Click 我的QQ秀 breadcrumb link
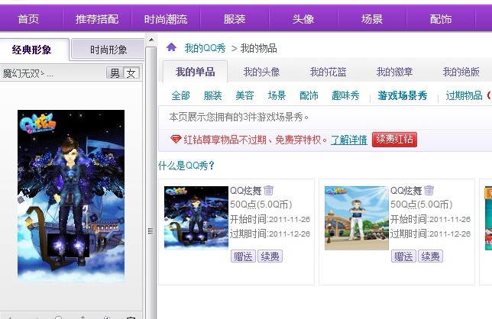This screenshot has width=492, height=319. tap(206, 48)
